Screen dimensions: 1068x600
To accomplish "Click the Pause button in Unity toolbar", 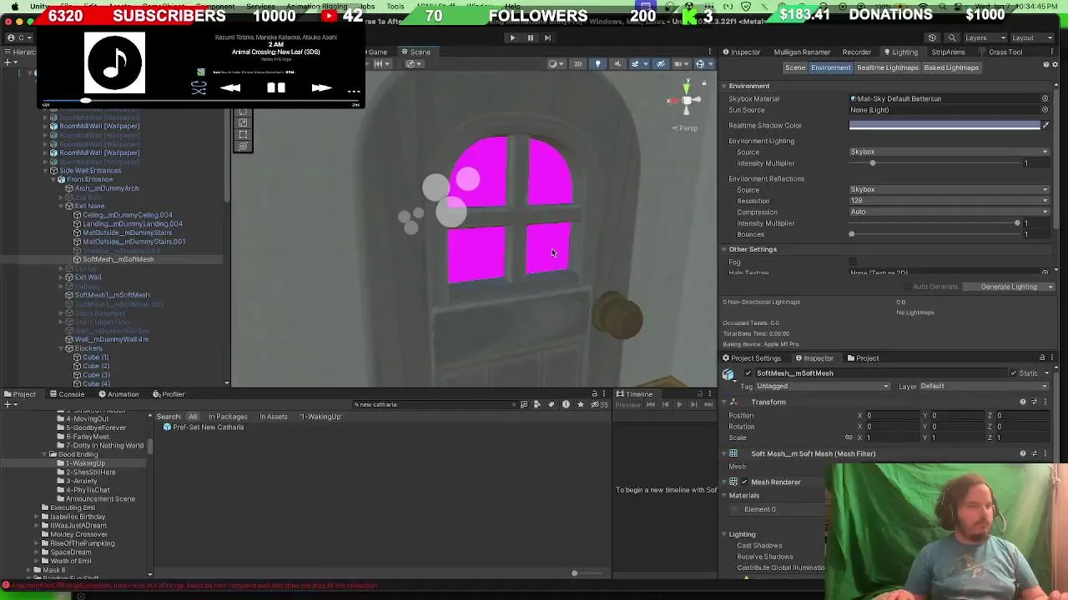I will tap(530, 37).
